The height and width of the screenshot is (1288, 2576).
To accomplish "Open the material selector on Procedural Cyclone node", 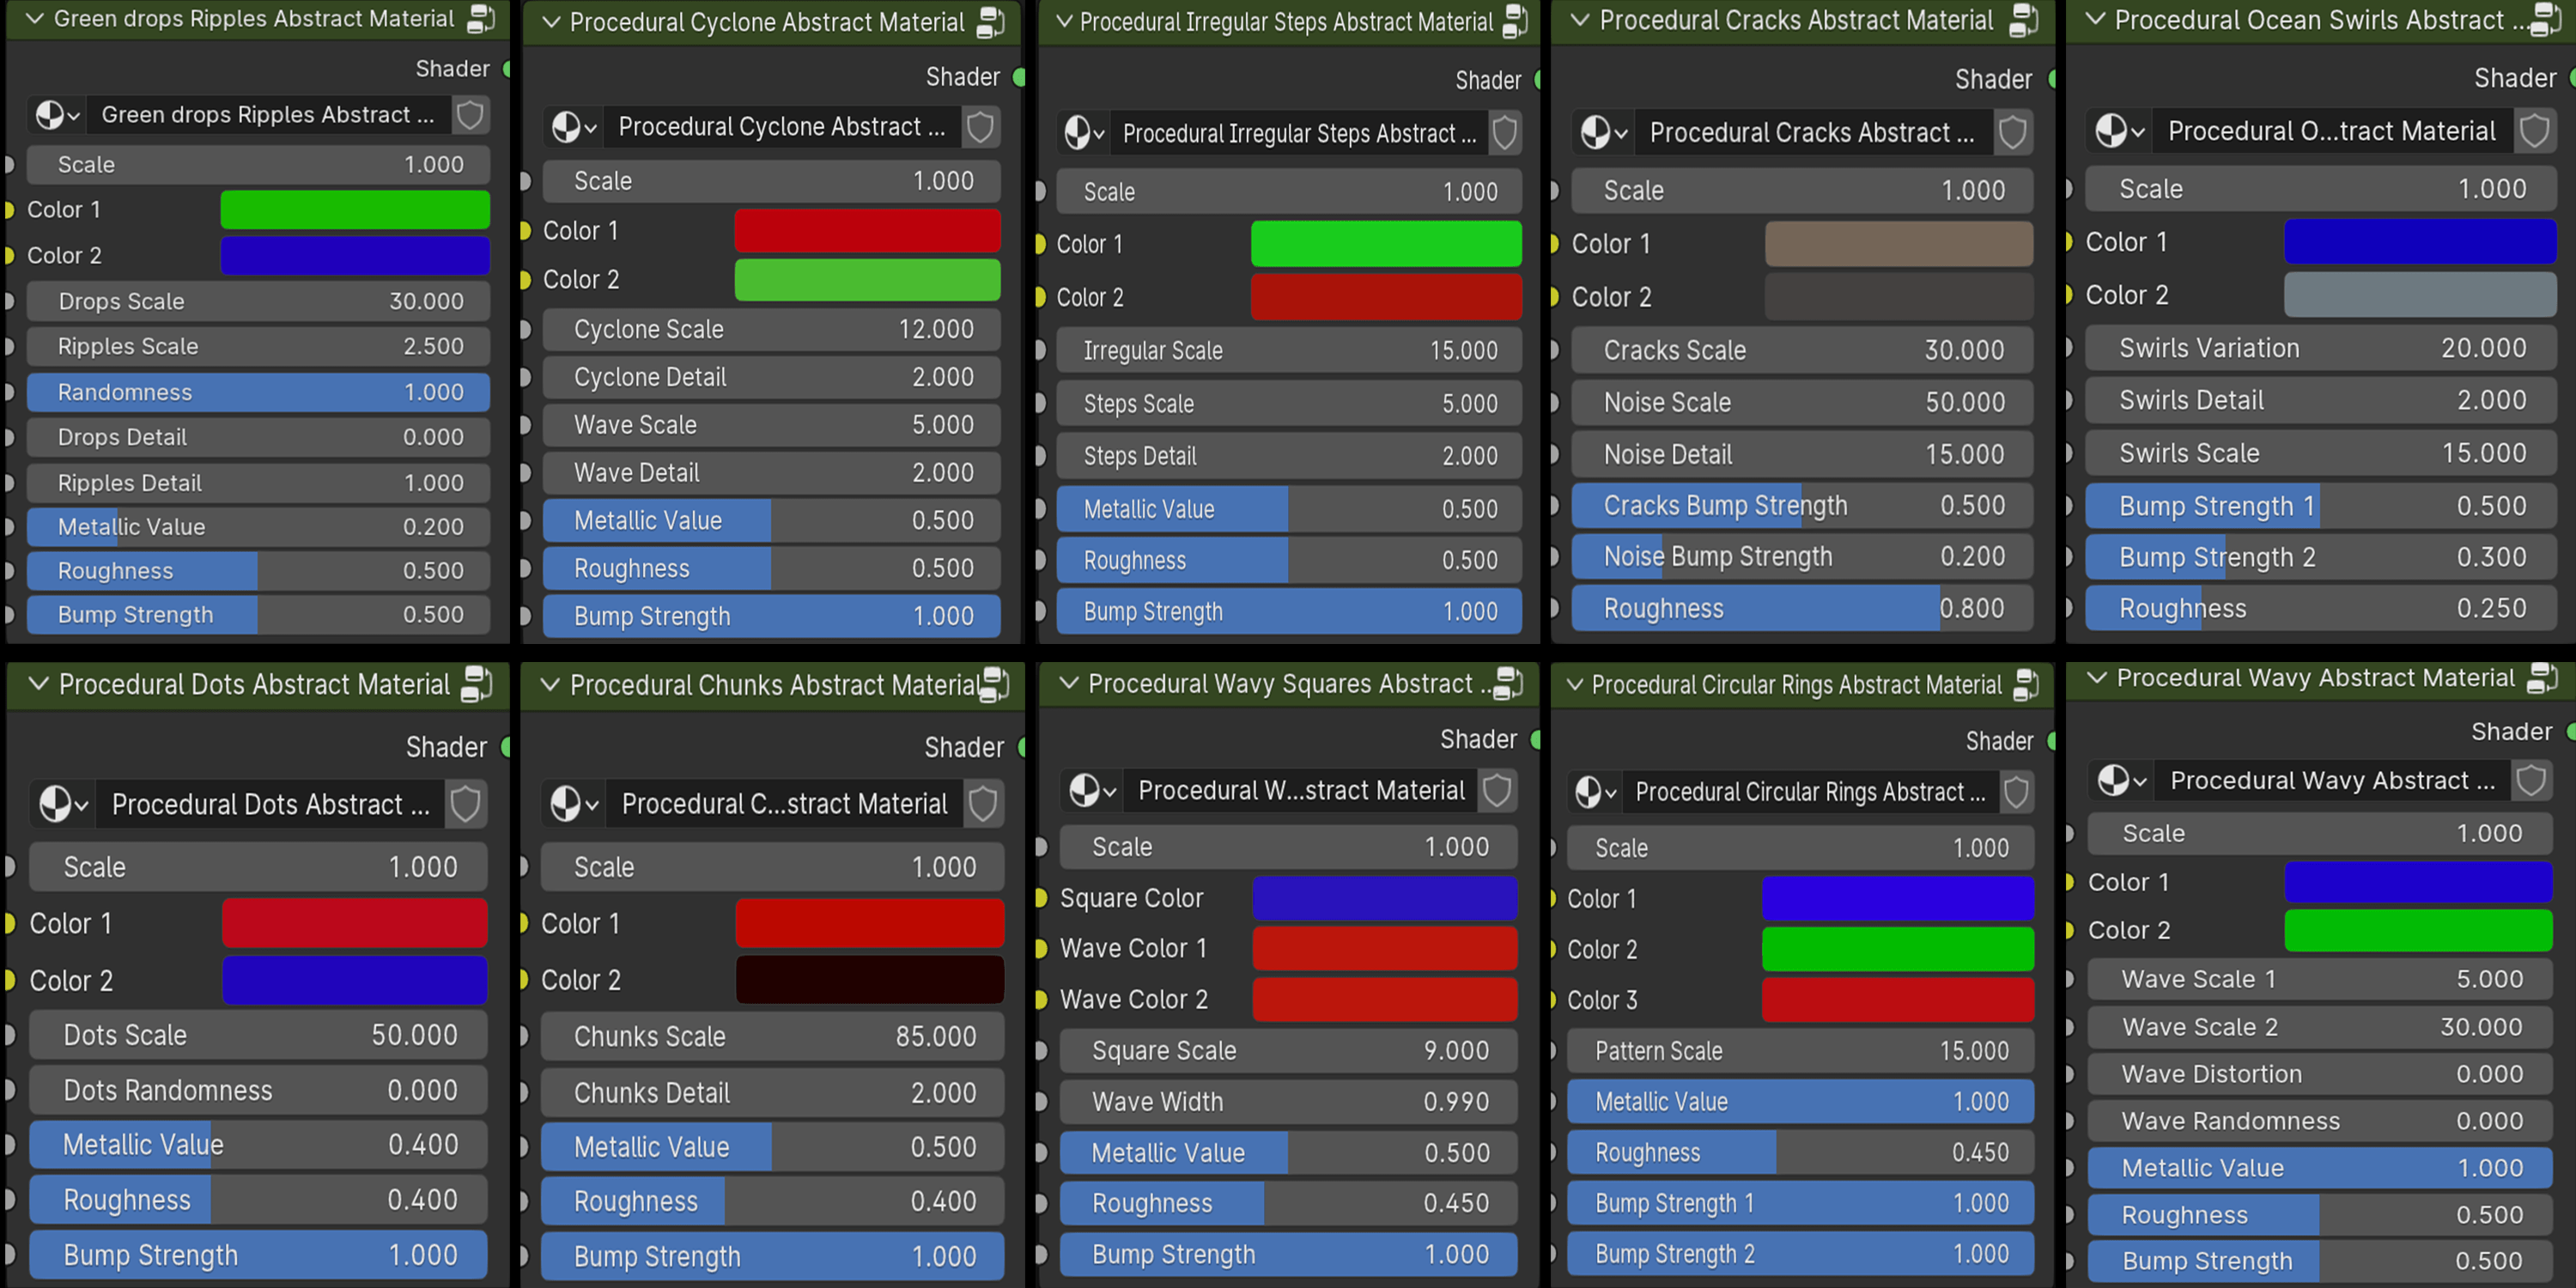I will [573, 127].
